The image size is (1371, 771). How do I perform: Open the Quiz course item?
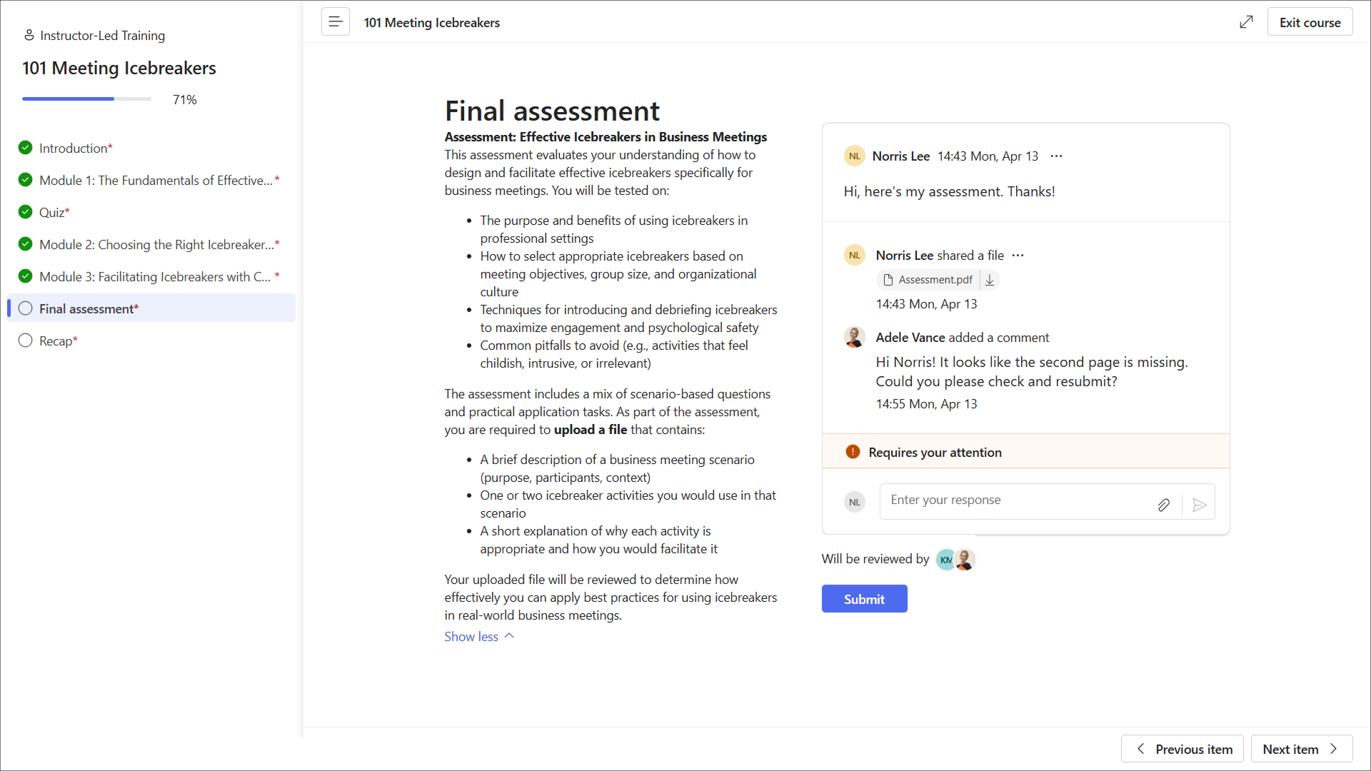tap(51, 213)
